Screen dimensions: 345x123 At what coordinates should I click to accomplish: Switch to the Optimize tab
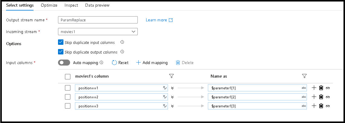tap(49, 5)
